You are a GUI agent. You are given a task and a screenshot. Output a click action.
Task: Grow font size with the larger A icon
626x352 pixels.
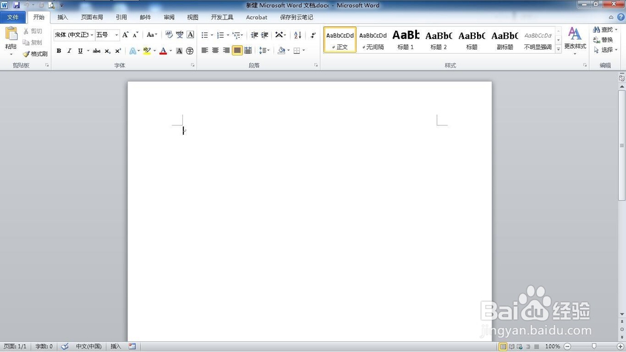(x=125, y=34)
